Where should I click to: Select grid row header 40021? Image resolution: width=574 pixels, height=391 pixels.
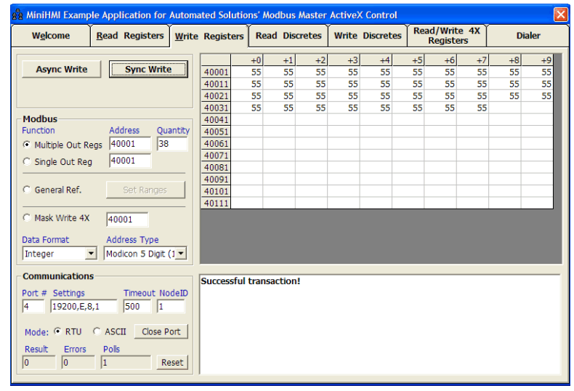click(216, 96)
